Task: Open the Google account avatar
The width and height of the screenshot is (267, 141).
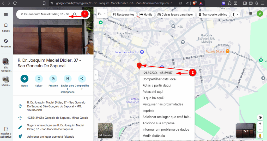Action: click(x=260, y=14)
